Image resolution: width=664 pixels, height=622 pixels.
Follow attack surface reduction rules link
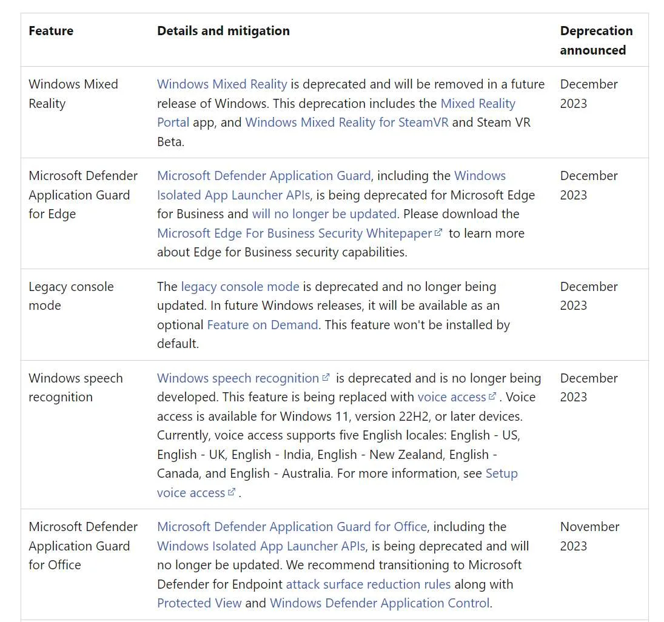369,585
